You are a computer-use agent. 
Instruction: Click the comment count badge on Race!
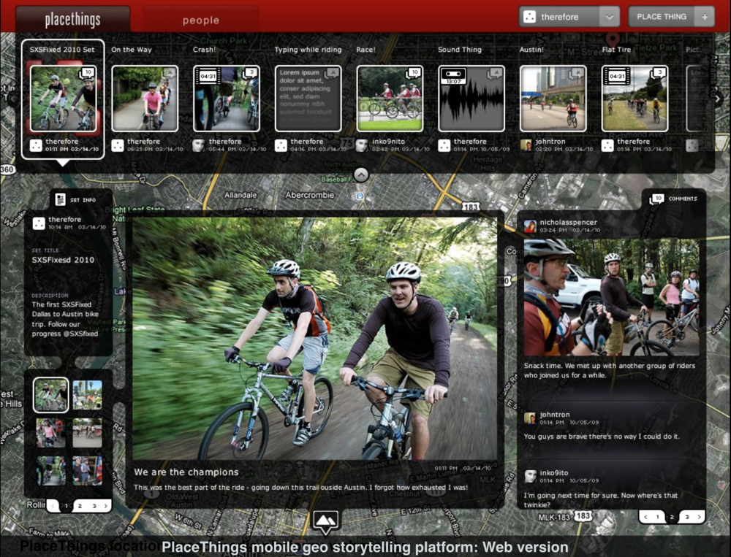[414, 73]
